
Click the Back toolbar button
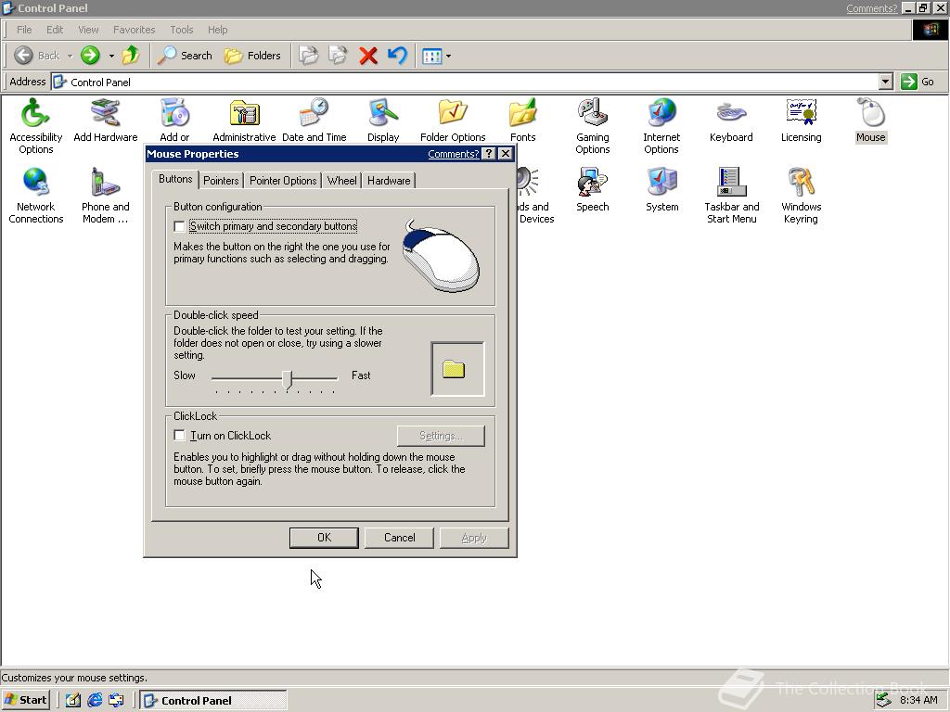pyautogui.click(x=37, y=56)
